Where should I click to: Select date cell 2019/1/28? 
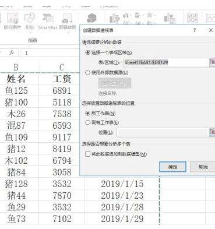click(122, 207)
